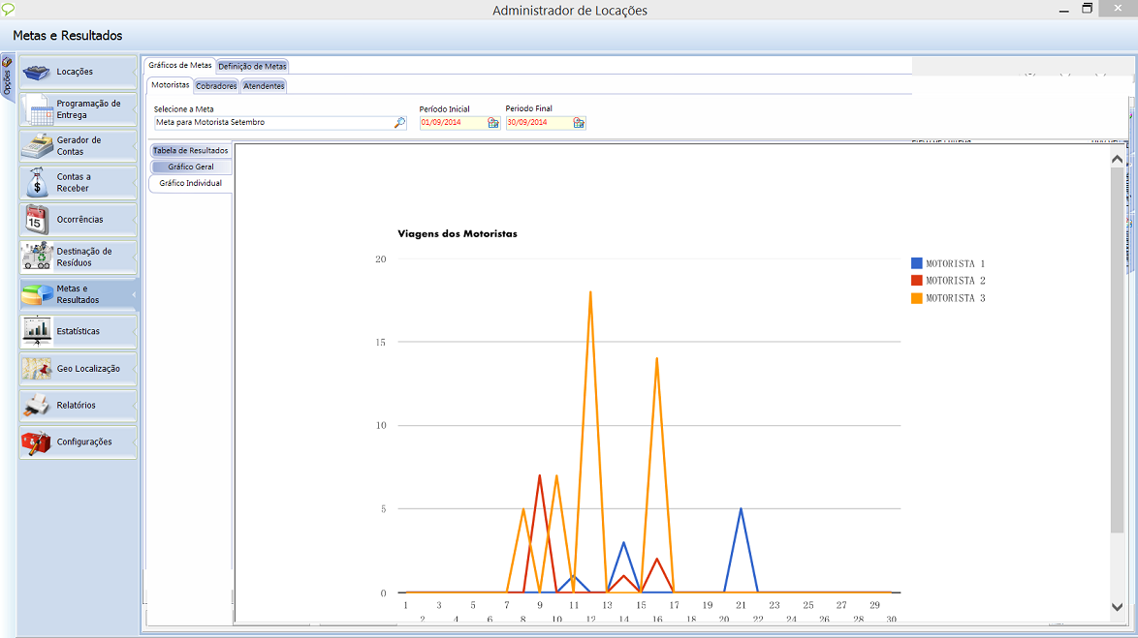Open the Gerador de Contas module
Screen dimensions: 1138x638
78,146
